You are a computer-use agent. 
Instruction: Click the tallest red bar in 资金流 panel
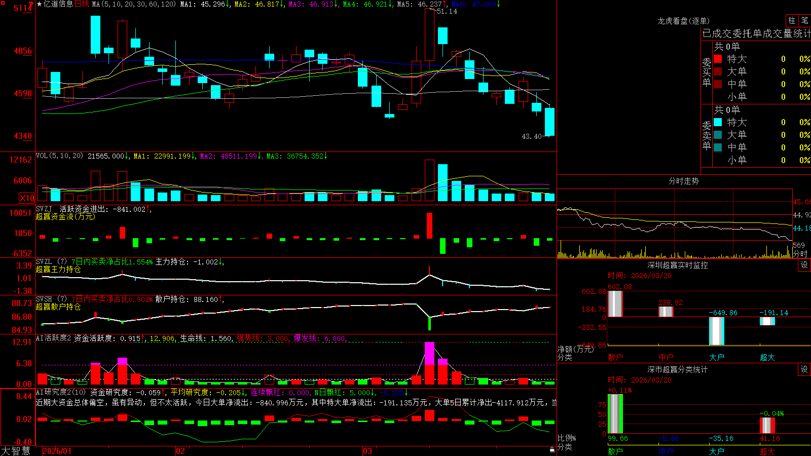430,225
